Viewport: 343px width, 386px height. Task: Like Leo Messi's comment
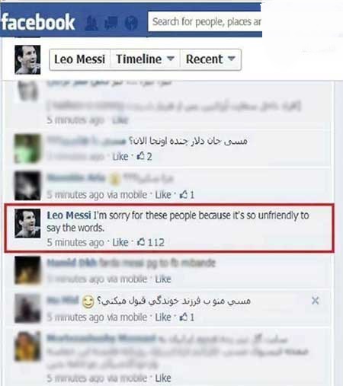click(120, 242)
